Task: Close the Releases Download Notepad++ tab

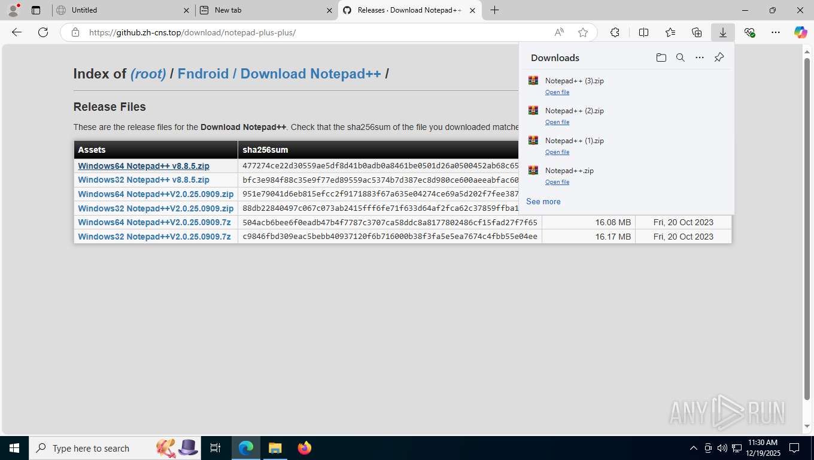Action: pyautogui.click(x=473, y=10)
